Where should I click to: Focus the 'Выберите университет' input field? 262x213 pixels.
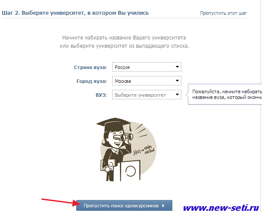[143, 95]
